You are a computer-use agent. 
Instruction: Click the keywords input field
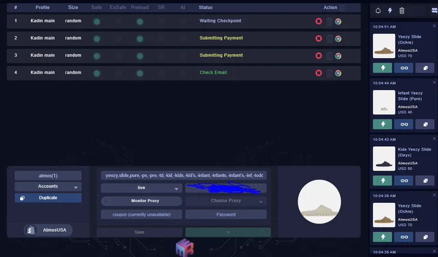point(184,175)
